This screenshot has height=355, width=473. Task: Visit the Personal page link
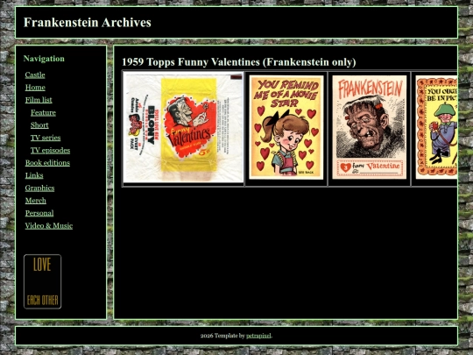click(39, 213)
